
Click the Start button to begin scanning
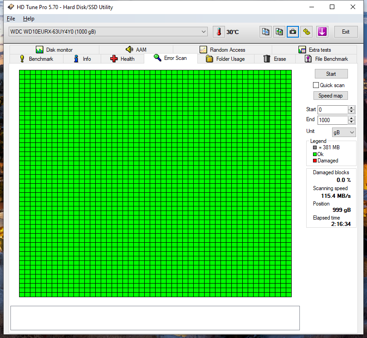(331, 73)
